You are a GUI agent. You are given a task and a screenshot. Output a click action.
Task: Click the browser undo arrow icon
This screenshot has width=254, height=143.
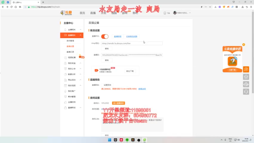pyautogui.click(x=247, y=7)
